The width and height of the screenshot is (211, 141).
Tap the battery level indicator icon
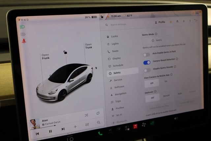[x=94, y=17]
